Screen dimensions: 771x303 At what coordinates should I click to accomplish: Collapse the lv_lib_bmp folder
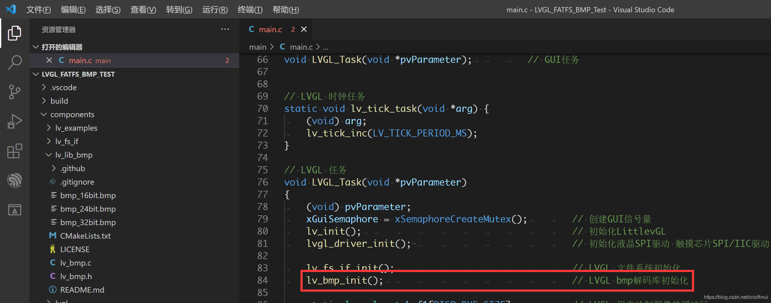[49, 155]
